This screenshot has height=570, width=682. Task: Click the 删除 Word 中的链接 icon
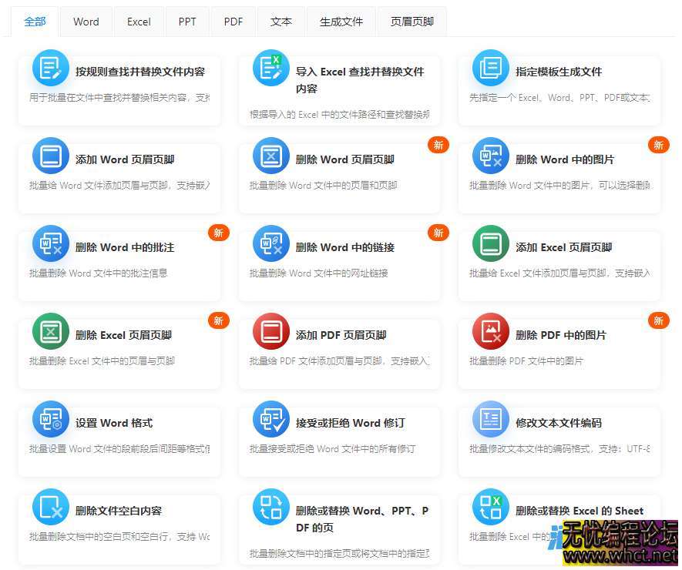point(270,245)
